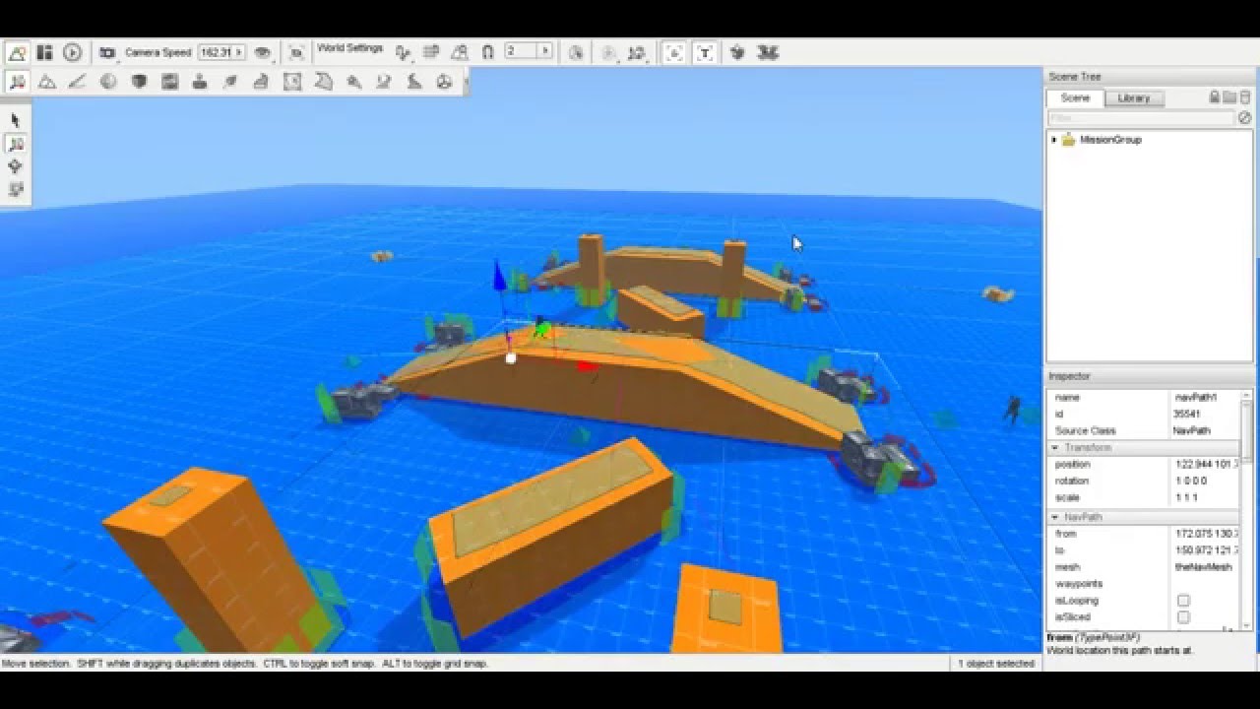Open the eye visibility options dropdown
This screenshot has height=709, width=1260.
tap(263, 52)
